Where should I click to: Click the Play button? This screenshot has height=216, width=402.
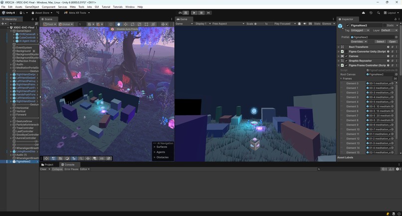194,12
